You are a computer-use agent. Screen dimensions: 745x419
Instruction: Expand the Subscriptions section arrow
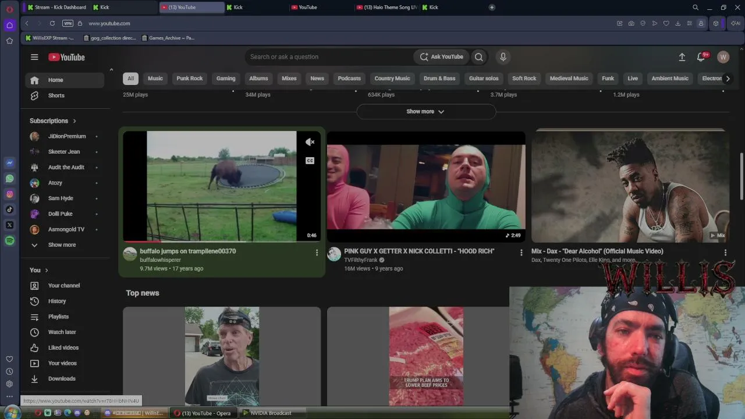pyautogui.click(x=74, y=121)
